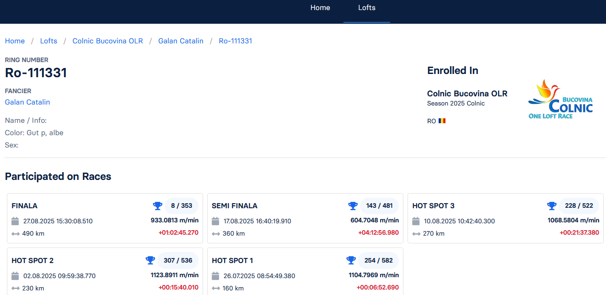Image resolution: width=606 pixels, height=295 pixels.
Task: Click the trophy icon on SEMI FINALA card
Action: click(x=353, y=206)
